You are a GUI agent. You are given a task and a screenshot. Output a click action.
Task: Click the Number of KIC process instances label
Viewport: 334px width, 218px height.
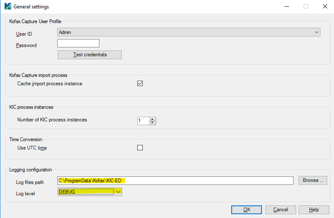pos(52,120)
